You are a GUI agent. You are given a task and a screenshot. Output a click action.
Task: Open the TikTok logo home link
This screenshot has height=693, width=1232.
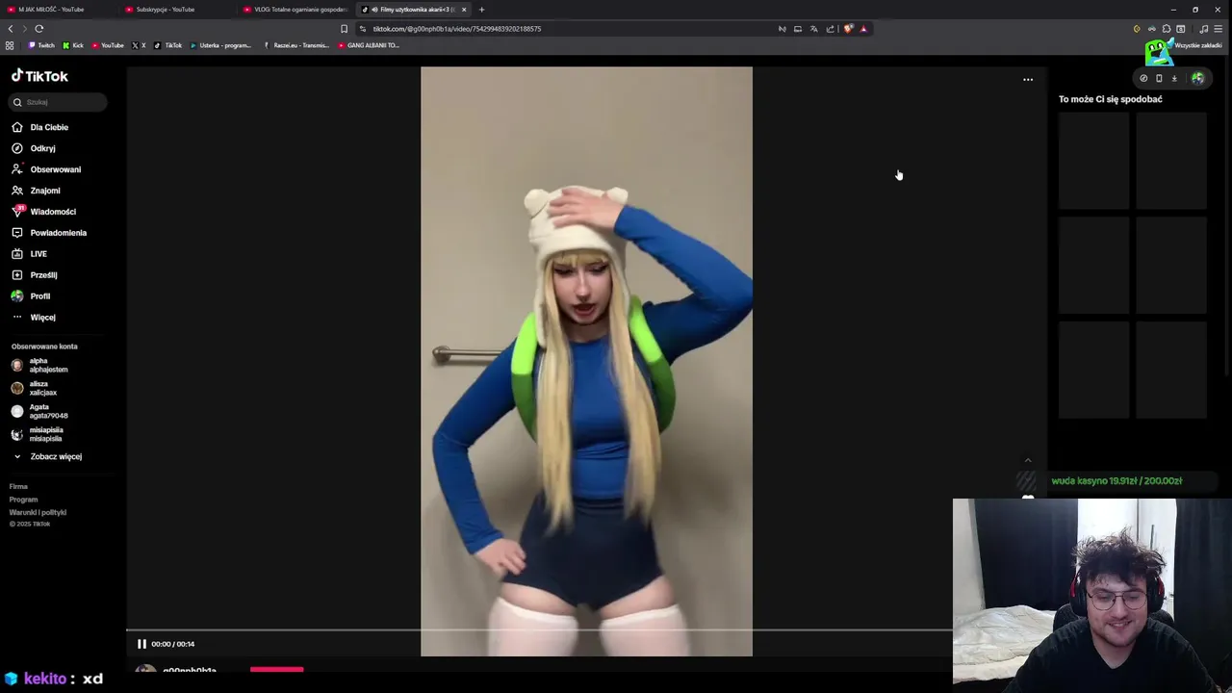click(x=39, y=76)
